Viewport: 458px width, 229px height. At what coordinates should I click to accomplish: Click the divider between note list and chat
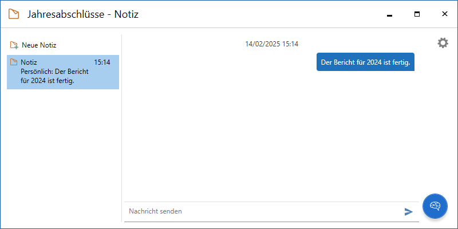[x=121, y=126]
